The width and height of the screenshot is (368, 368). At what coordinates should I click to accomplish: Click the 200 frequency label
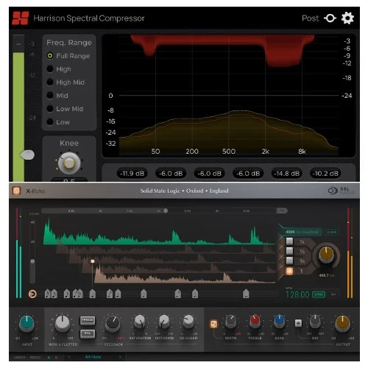[x=192, y=152]
